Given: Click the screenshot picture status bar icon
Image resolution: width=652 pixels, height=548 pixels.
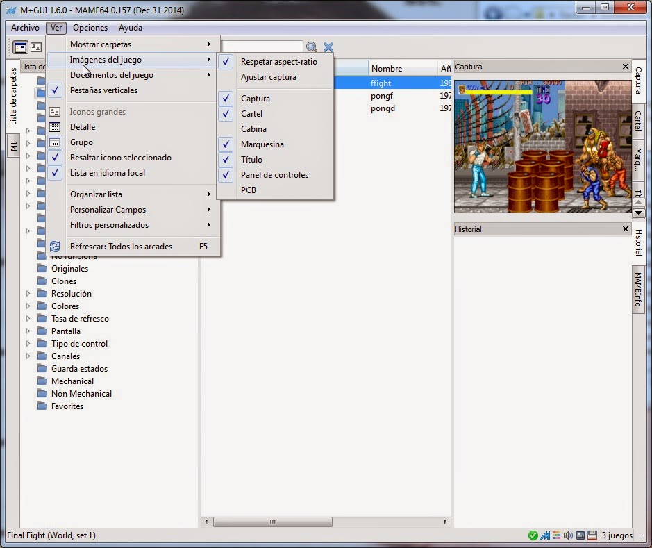Looking at the screenshot, I should coord(580,535).
